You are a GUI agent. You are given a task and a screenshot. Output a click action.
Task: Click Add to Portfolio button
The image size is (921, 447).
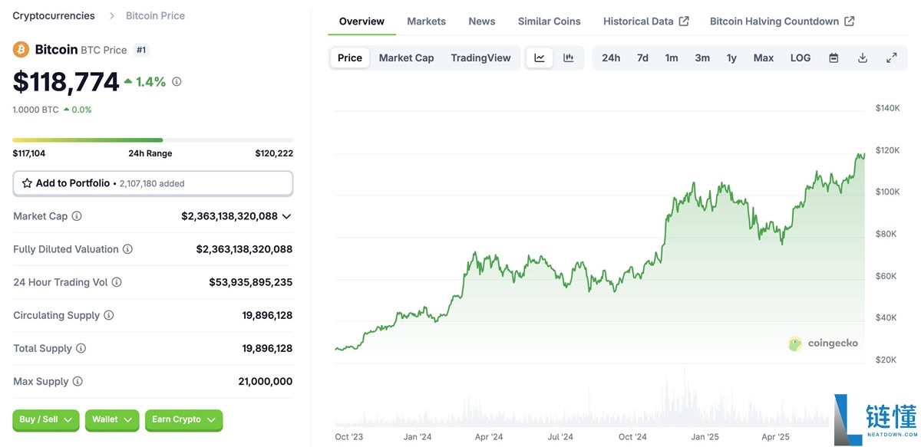(x=153, y=183)
